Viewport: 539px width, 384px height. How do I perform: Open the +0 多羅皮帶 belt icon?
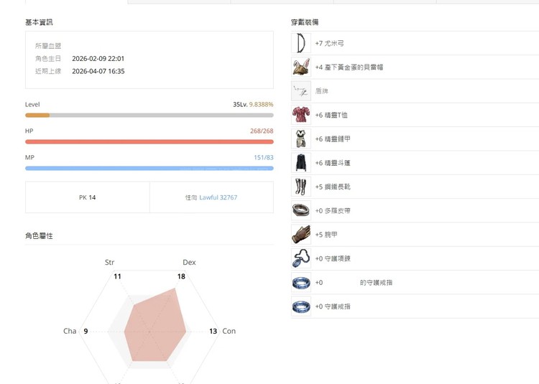click(301, 210)
